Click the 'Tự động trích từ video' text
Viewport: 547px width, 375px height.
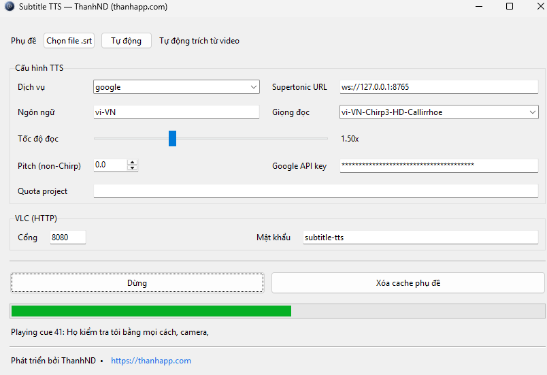tap(199, 41)
